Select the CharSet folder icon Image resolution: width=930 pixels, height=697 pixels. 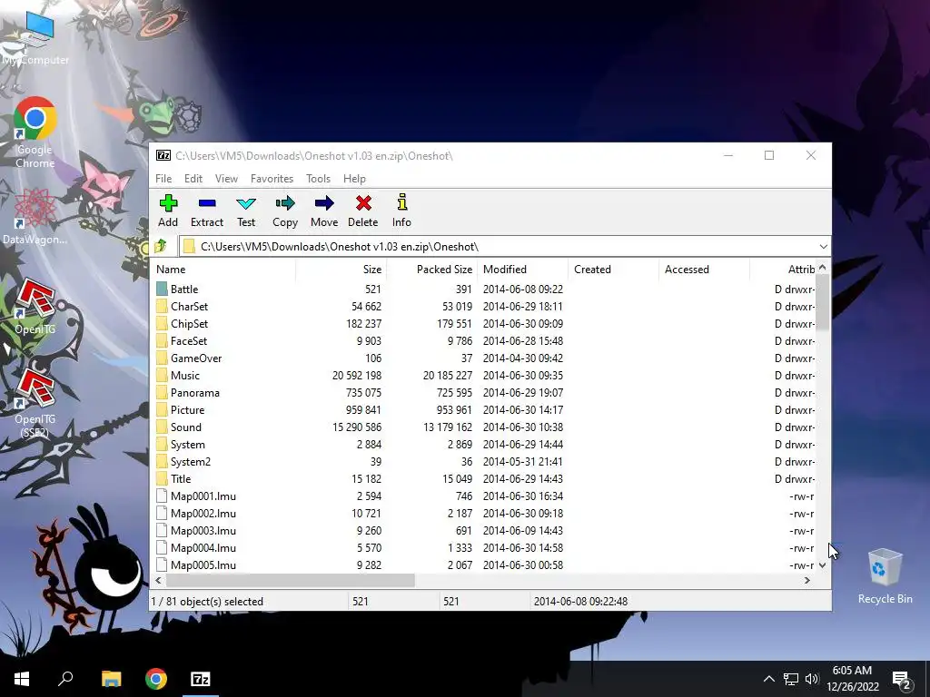[162, 306]
